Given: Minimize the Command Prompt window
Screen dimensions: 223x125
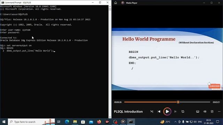Looking at the screenshot, I should coord(93,2).
